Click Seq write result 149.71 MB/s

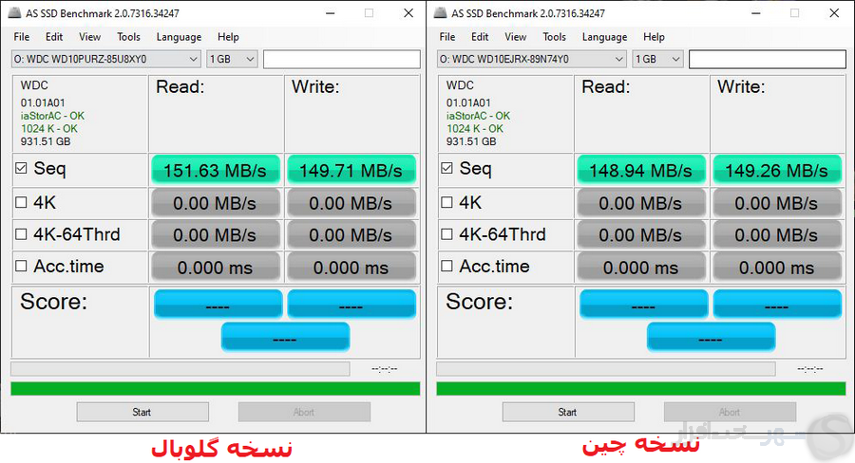point(351,170)
